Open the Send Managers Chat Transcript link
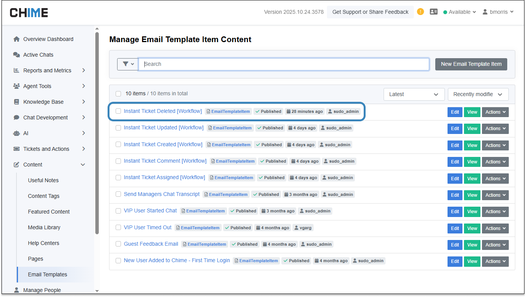This screenshot has width=526, height=297. (162, 194)
